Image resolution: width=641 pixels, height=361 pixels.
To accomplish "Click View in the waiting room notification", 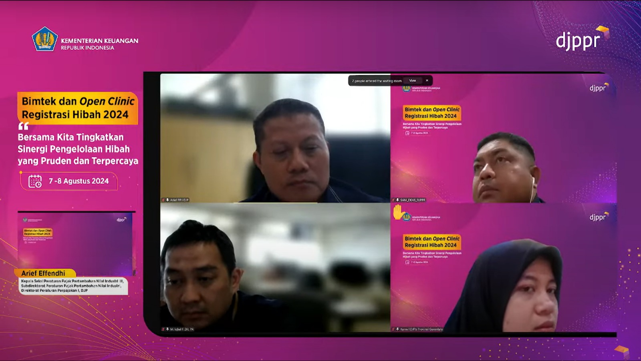I will (x=412, y=80).
